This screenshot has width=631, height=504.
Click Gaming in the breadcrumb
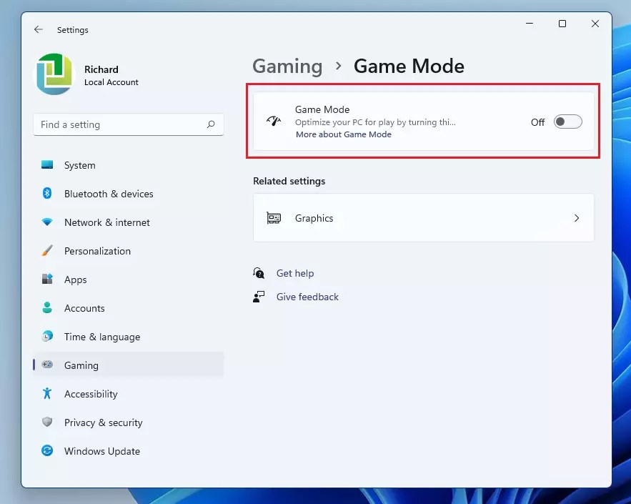(287, 66)
